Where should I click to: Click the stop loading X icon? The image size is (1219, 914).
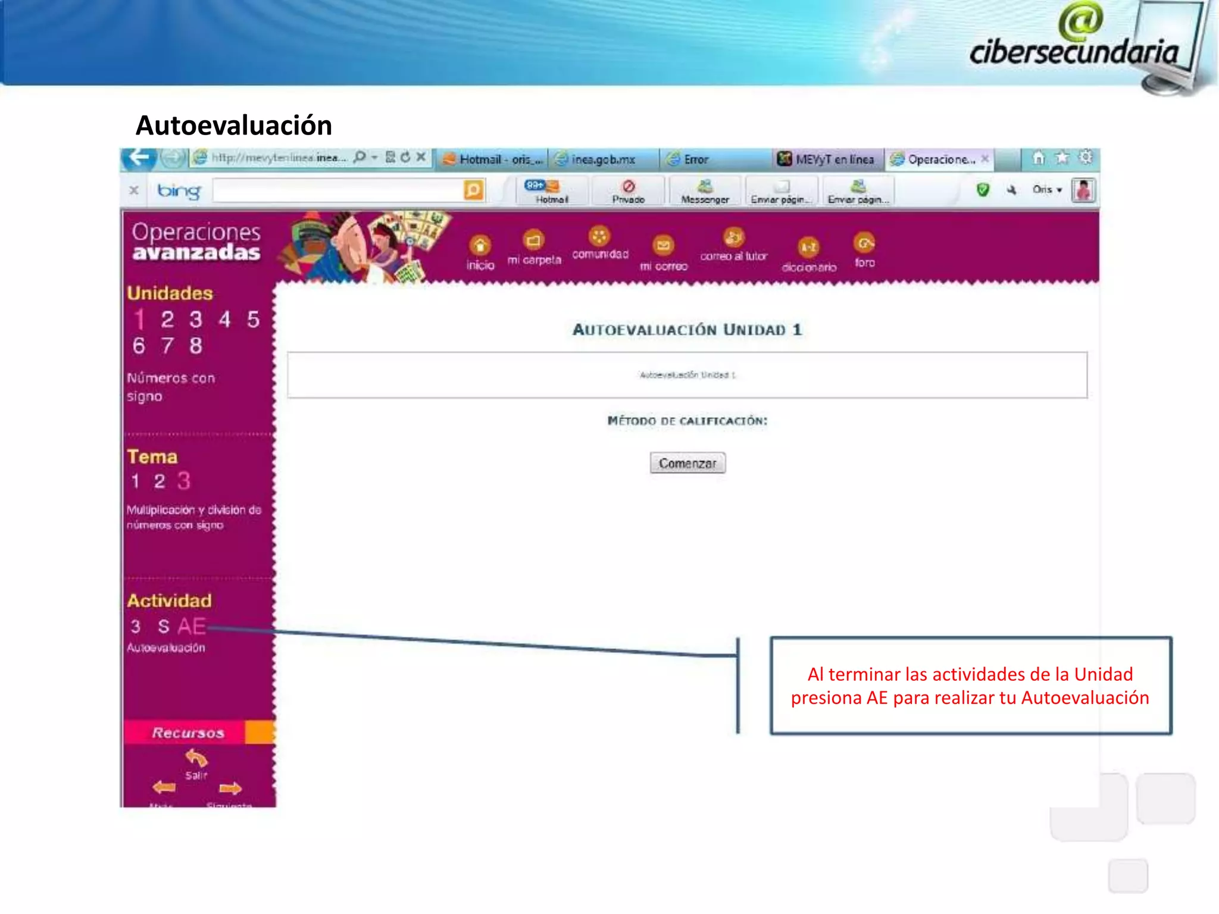click(421, 157)
